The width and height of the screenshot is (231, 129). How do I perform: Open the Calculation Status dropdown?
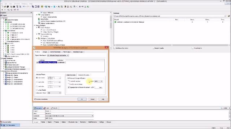[54, 93]
